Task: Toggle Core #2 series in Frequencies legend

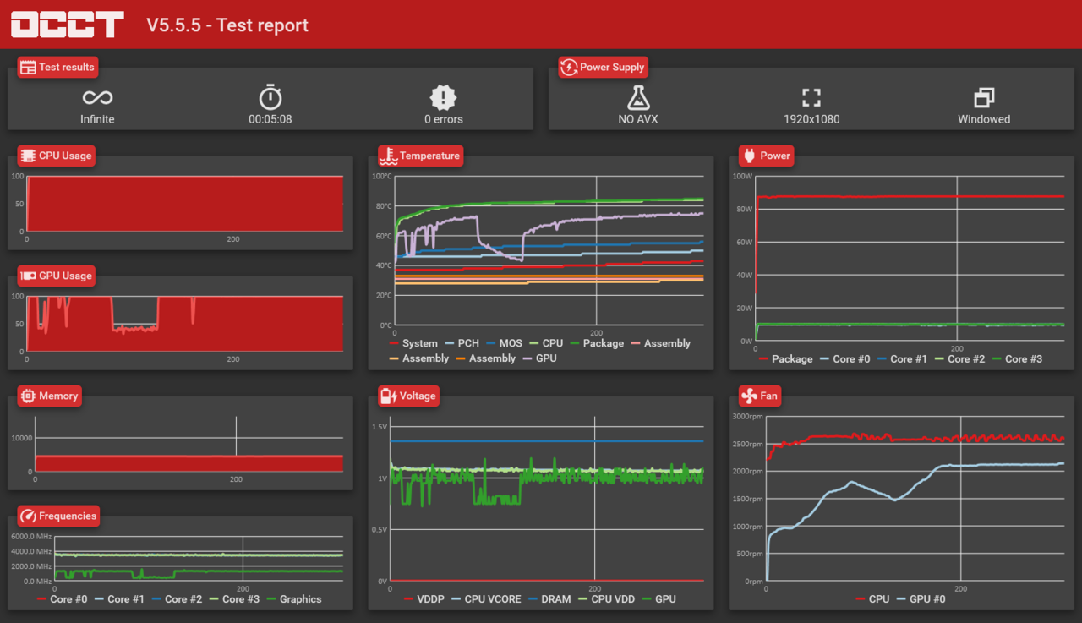Action: click(177, 598)
